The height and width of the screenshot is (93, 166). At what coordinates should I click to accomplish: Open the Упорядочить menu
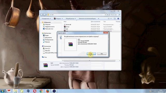point(46,19)
